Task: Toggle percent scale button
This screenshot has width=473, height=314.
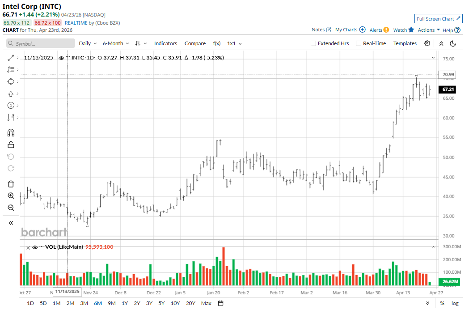Action: tap(442, 303)
